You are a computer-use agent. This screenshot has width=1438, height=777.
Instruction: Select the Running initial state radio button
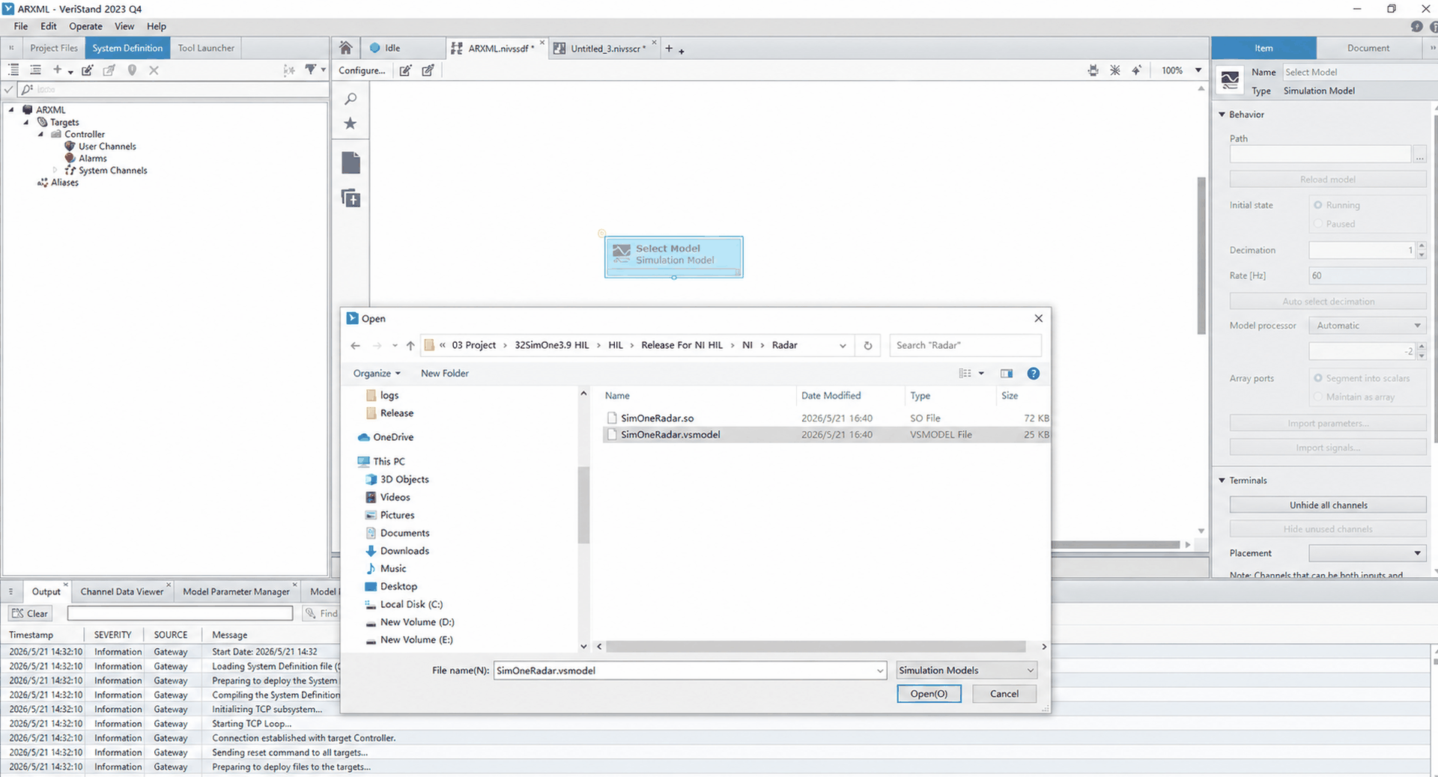[1318, 205]
